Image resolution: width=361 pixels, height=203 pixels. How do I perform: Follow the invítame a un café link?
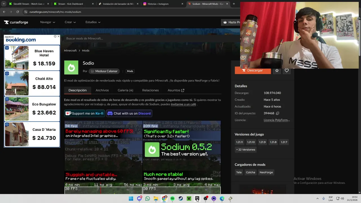tap(183, 104)
